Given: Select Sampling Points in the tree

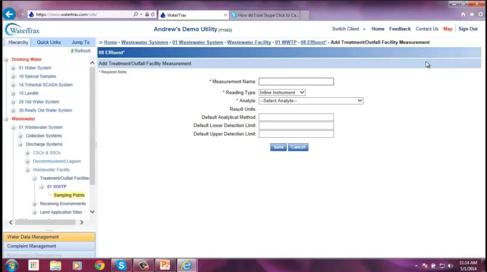Looking at the screenshot, I should click(x=69, y=196).
